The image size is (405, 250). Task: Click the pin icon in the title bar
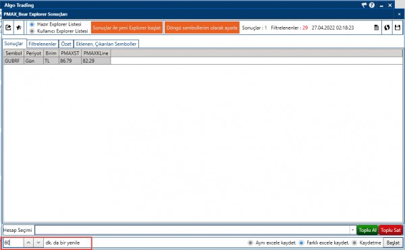[x=364, y=5]
